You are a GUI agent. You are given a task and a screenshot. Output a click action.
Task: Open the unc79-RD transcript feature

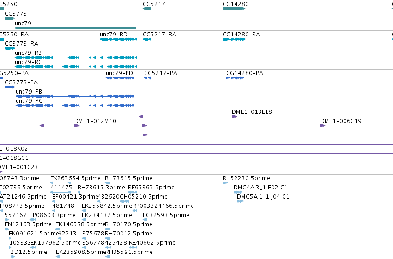pyautogui.click(x=119, y=39)
